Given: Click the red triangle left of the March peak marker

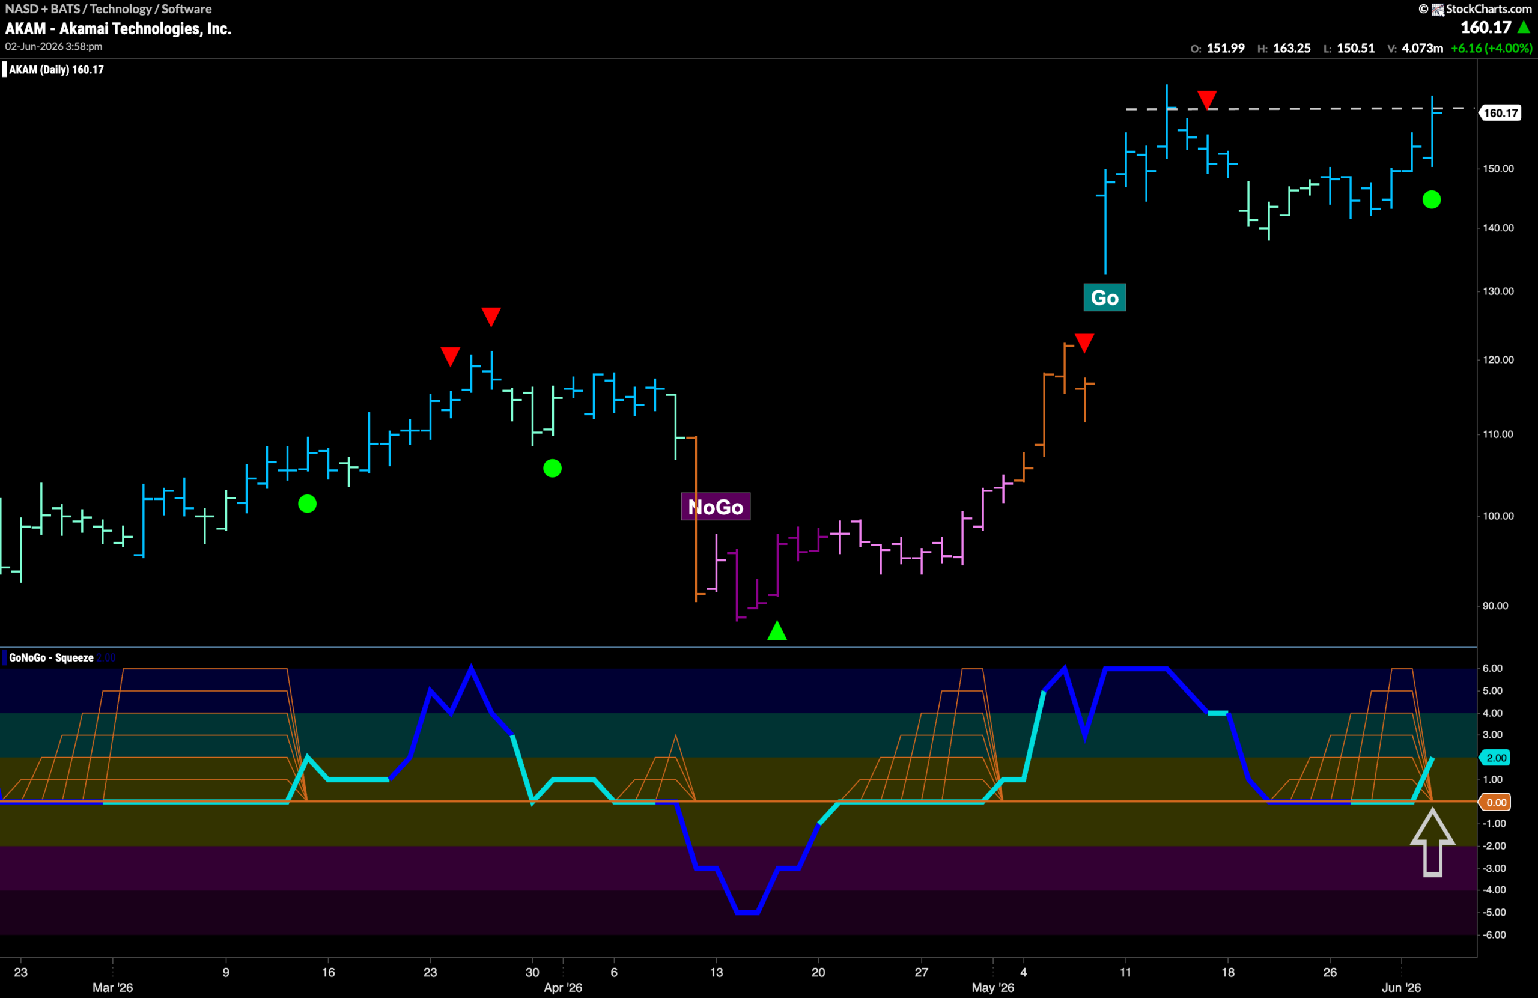Looking at the screenshot, I should pos(451,356).
